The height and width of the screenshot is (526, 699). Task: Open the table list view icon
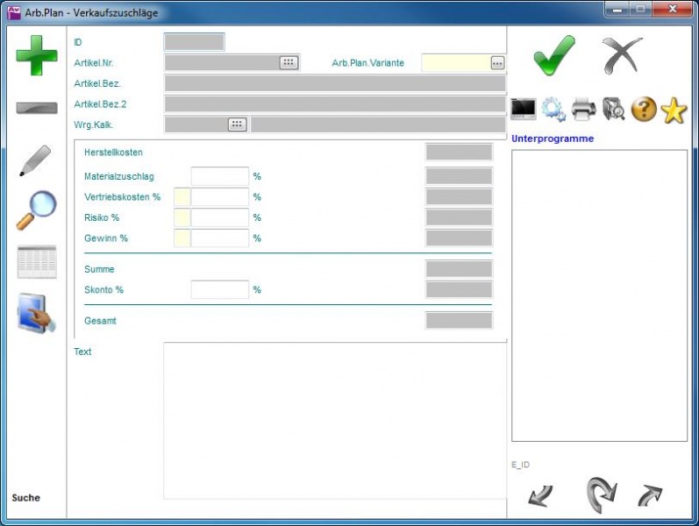[36, 262]
